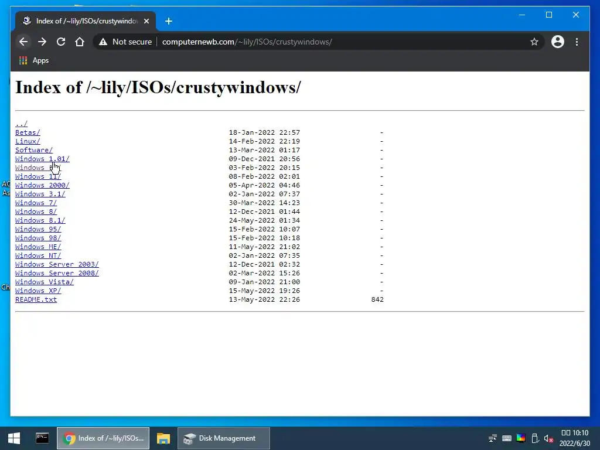Click the muted volume tray icon
The width and height of the screenshot is (600, 450).
(548, 438)
